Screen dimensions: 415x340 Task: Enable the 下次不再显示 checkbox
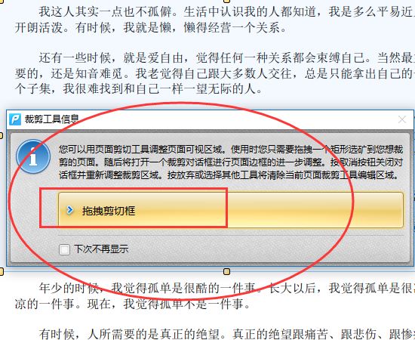64,249
